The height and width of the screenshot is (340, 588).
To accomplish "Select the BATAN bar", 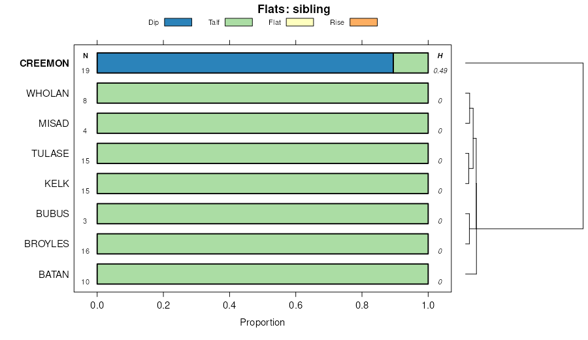I will pos(263,273).
